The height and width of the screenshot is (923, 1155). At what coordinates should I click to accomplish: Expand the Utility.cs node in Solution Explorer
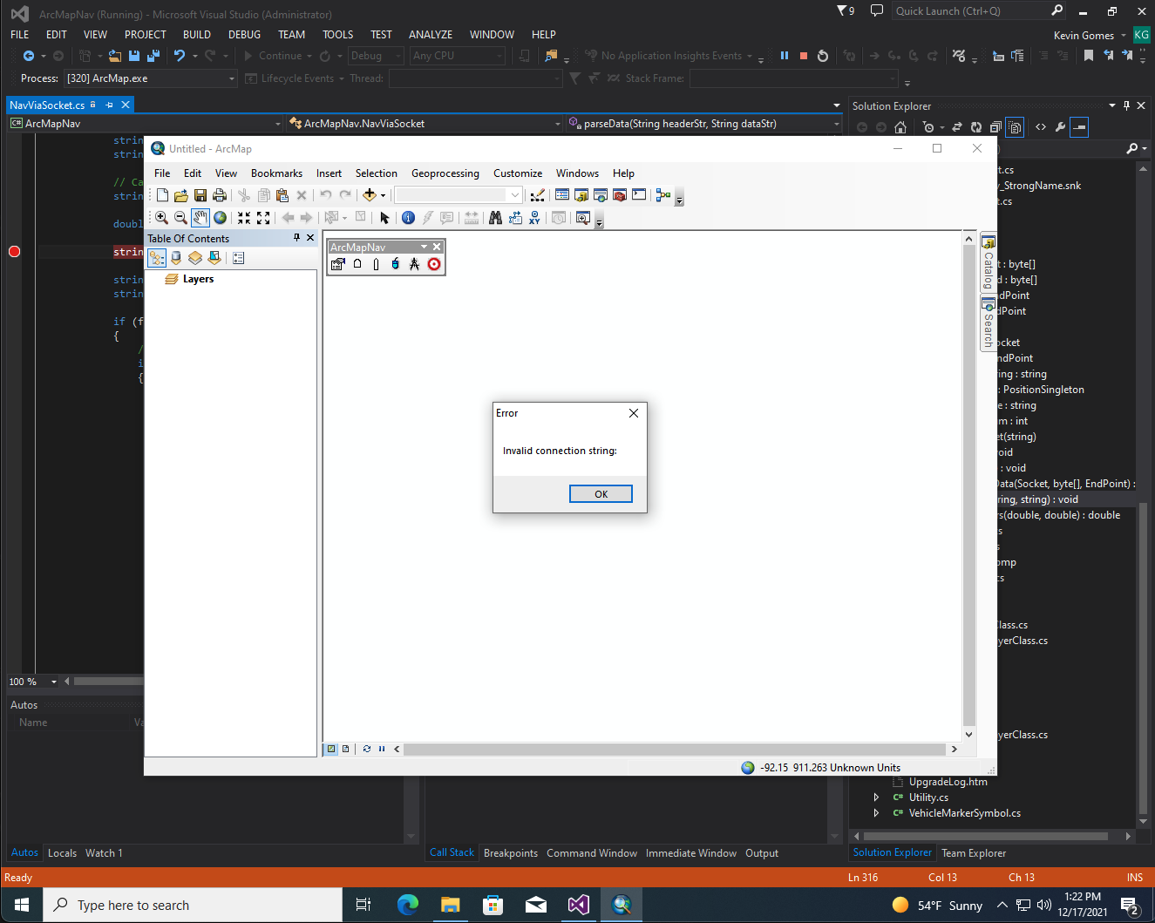(x=876, y=797)
